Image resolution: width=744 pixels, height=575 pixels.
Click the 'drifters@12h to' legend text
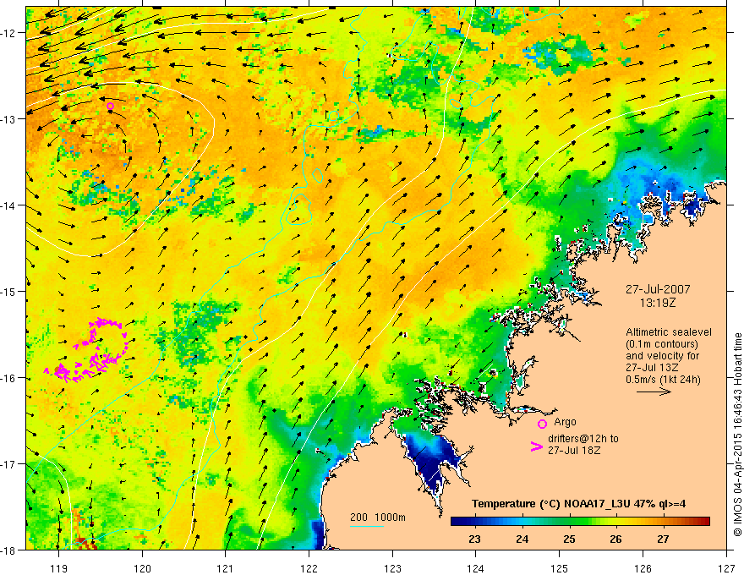coord(583,439)
